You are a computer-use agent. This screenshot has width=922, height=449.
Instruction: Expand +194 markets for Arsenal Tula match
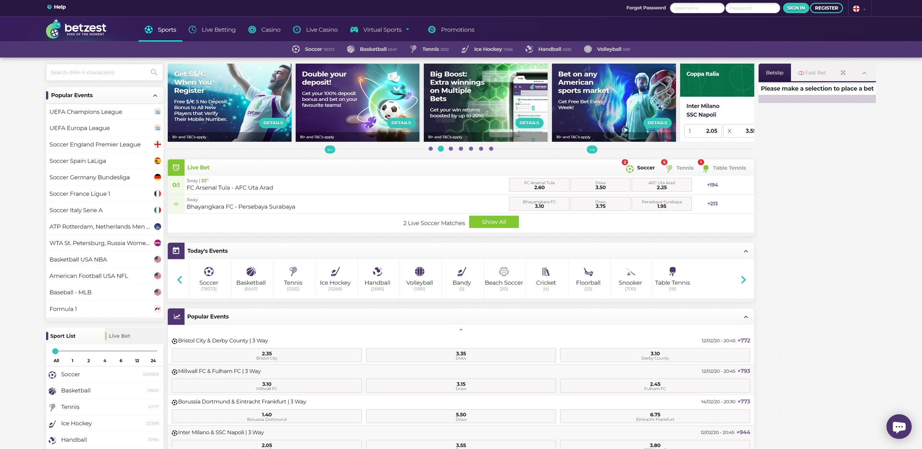click(712, 185)
